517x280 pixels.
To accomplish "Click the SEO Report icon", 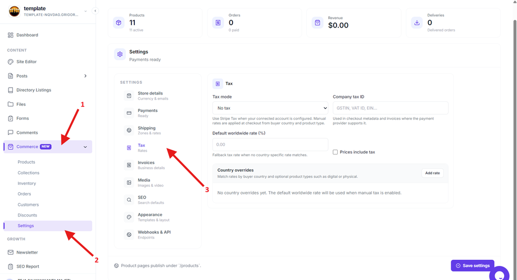I will [11, 267].
